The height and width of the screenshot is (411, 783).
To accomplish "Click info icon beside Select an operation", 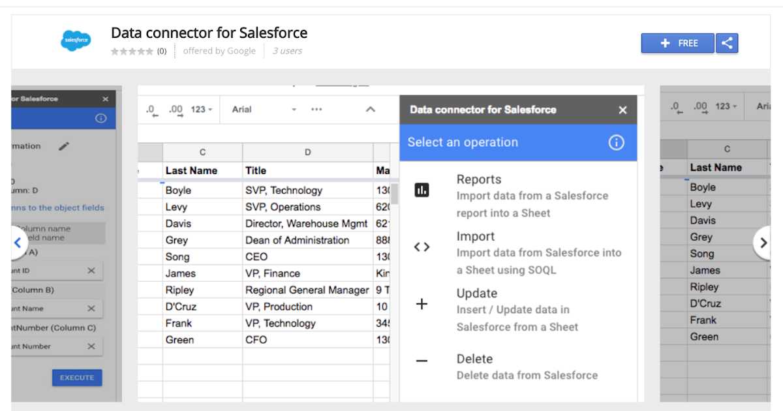I will 616,143.
